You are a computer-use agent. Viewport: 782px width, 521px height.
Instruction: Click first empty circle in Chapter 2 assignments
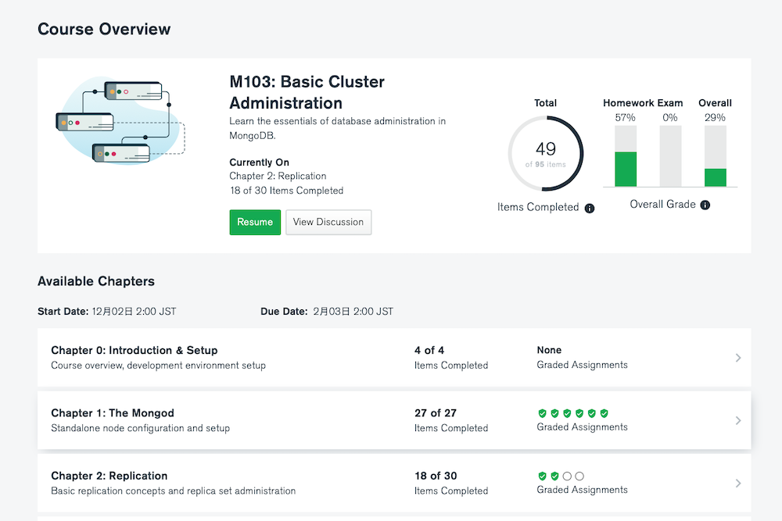point(567,476)
